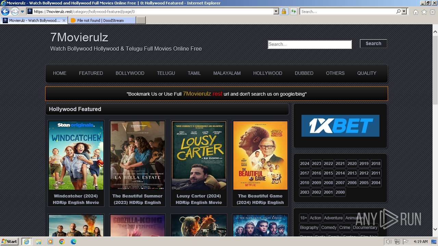Viewport: 438px width, 246px height.
Task: Open the HOME menu item
Action: pos(60,73)
